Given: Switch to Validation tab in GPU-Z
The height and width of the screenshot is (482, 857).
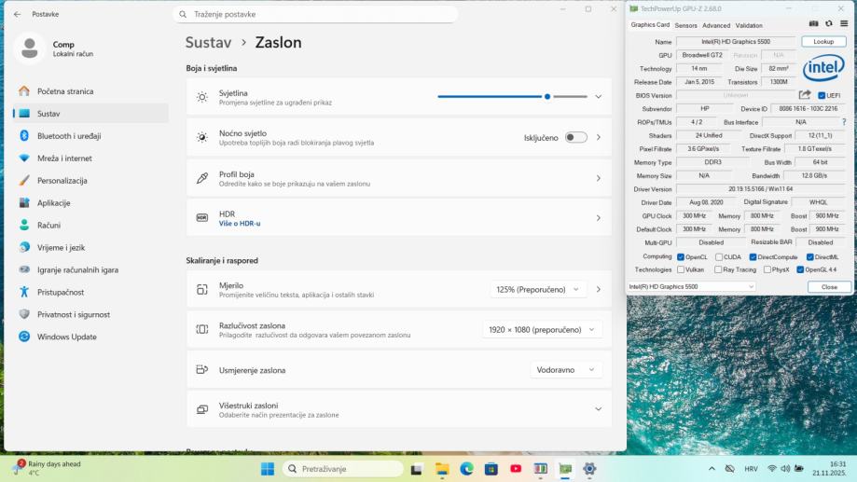Looking at the screenshot, I should 749,25.
